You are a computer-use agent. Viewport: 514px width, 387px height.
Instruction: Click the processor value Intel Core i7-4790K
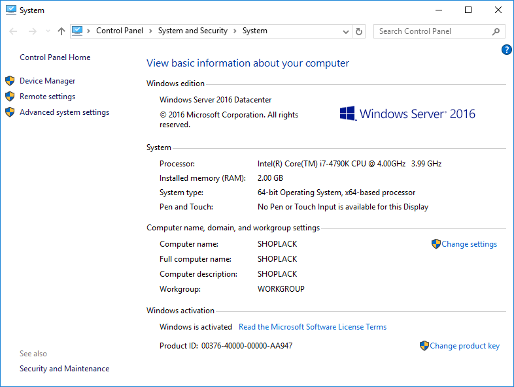pyautogui.click(x=349, y=164)
